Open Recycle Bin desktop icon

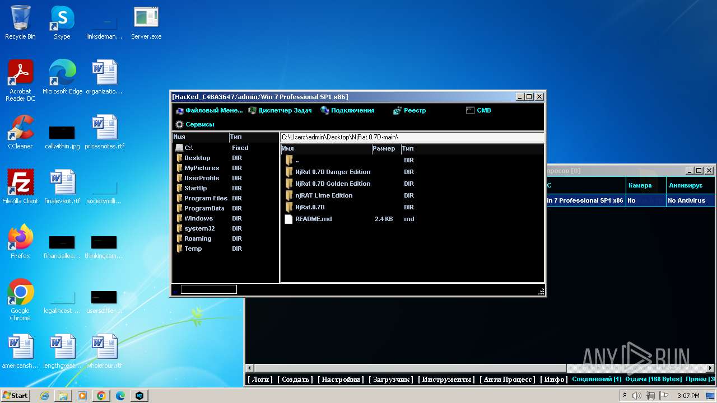pos(20,23)
